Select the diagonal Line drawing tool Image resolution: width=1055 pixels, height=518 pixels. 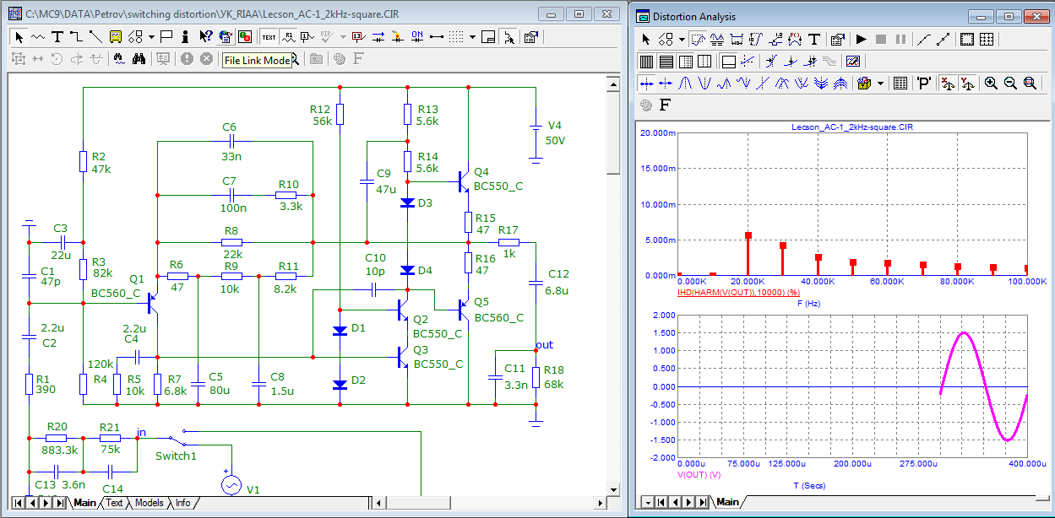(95, 36)
